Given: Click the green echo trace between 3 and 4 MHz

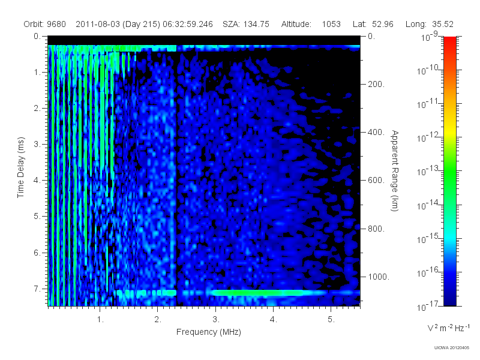Looking at the screenshot, I should [x=257, y=293].
